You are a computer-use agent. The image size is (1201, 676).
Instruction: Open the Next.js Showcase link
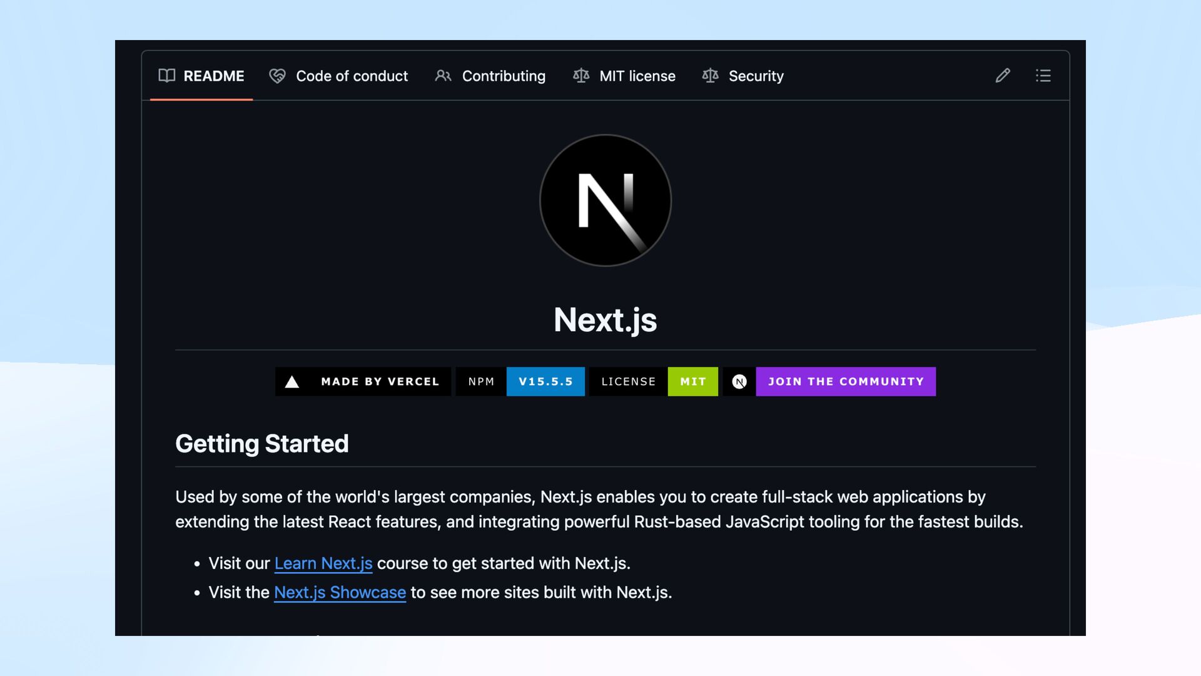[x=340, y=592]
